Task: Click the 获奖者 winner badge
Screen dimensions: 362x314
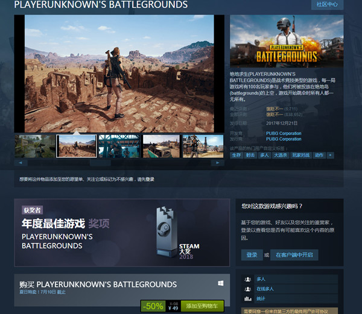Action: pos(33,210)
